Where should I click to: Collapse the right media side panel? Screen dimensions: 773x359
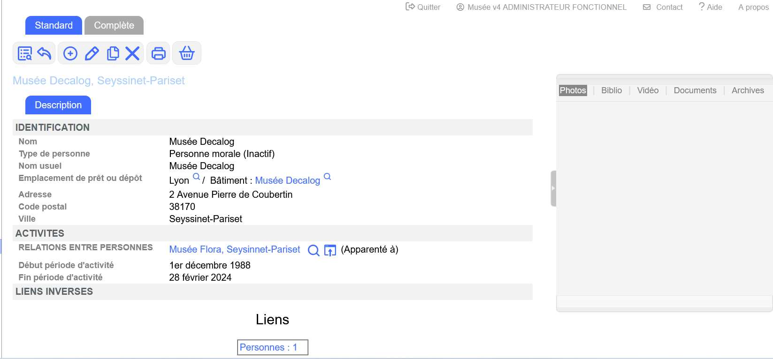coord(553,188)
